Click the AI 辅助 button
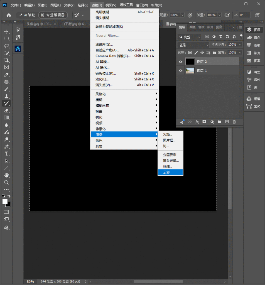 (27, 15)
